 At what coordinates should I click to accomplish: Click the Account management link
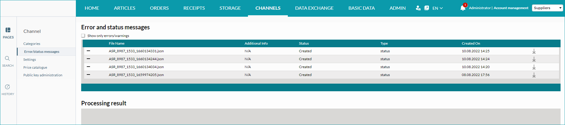(511, 8)
